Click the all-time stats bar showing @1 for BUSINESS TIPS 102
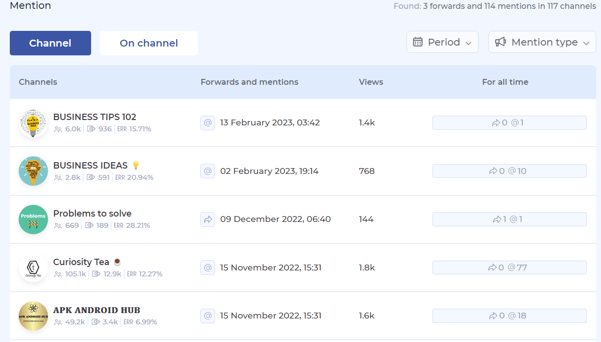 coord(509,122)
